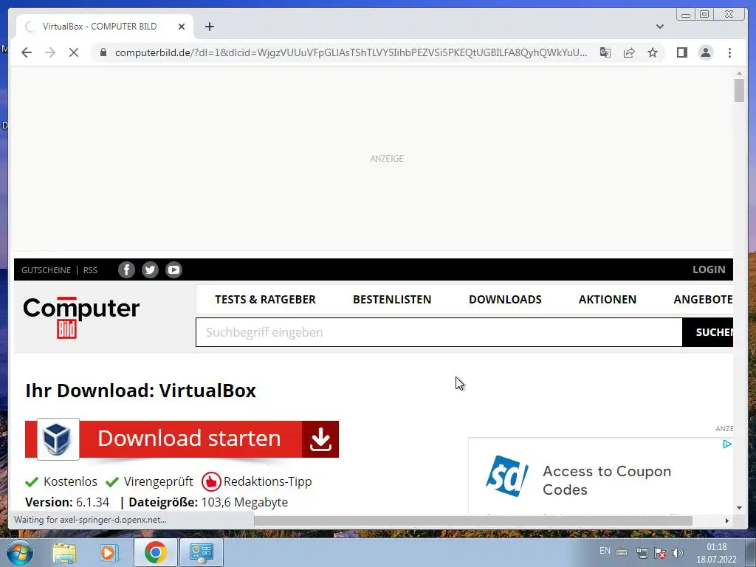This screenshot has width=756, height=567.
Task: Stop loading the page with the X button
Action: pos(74,52)
